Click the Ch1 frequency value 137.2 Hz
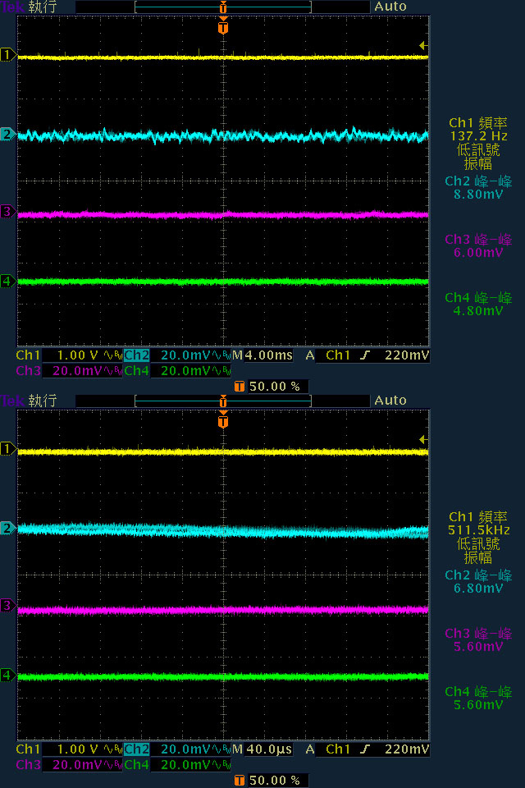 pos(478,136)
